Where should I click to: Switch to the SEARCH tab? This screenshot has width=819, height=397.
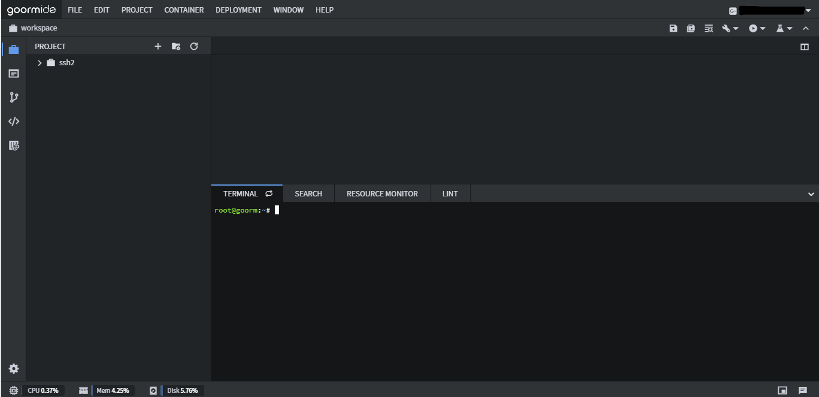pos(308,194)
